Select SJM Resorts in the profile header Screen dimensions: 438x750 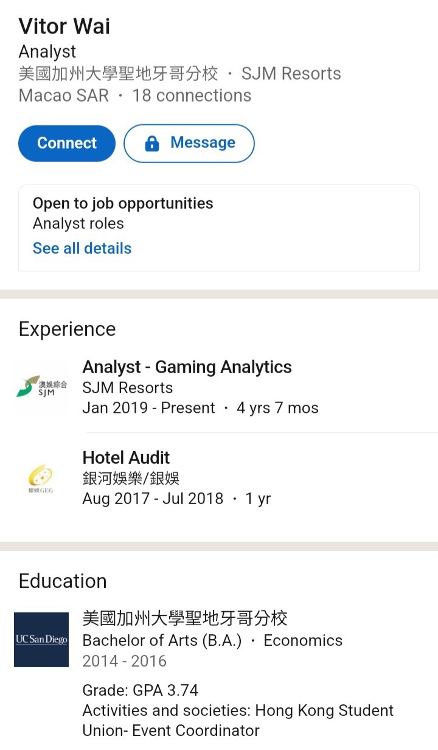291,74
